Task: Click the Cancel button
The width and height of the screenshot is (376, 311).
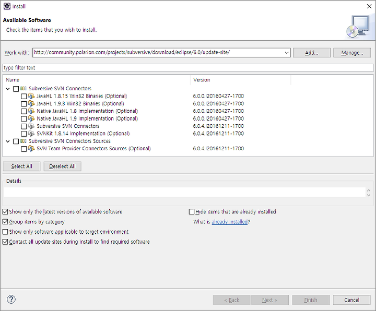Action: 352,300
